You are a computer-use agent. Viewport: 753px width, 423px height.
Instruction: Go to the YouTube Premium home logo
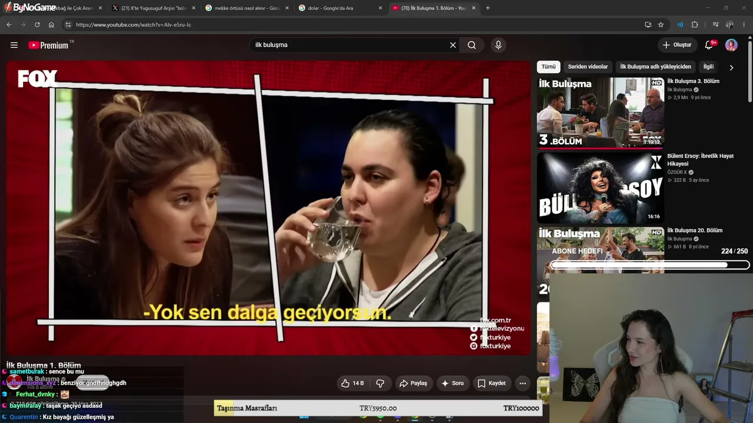(48, 45)
